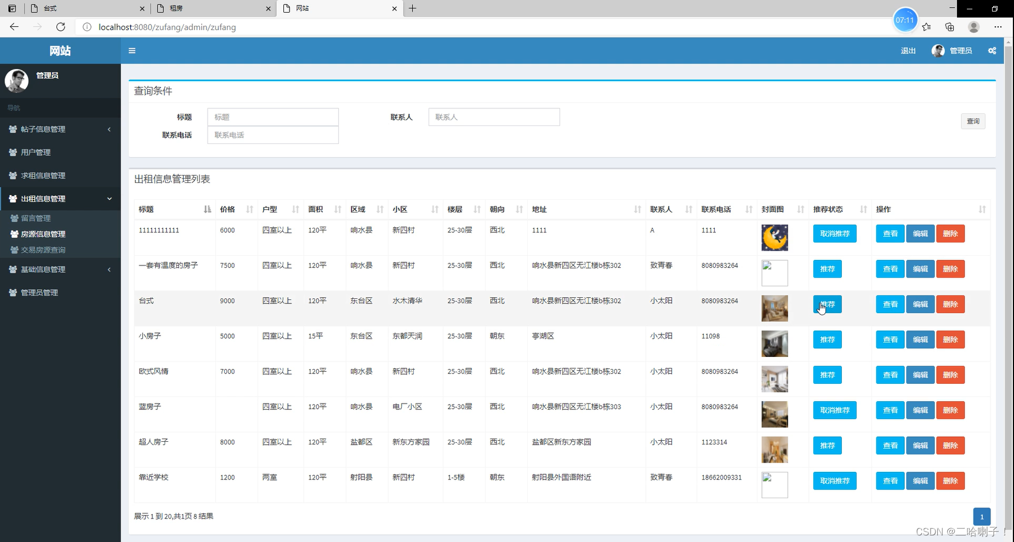Sort table by 楼层 column

464,210
